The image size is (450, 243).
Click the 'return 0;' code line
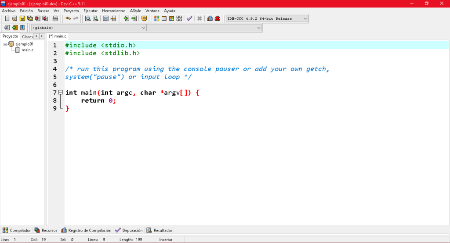(x=98, y=100)
